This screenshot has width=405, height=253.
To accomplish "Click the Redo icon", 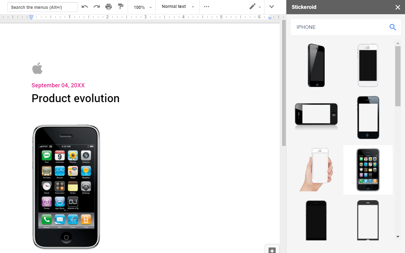I will point(97,6).
